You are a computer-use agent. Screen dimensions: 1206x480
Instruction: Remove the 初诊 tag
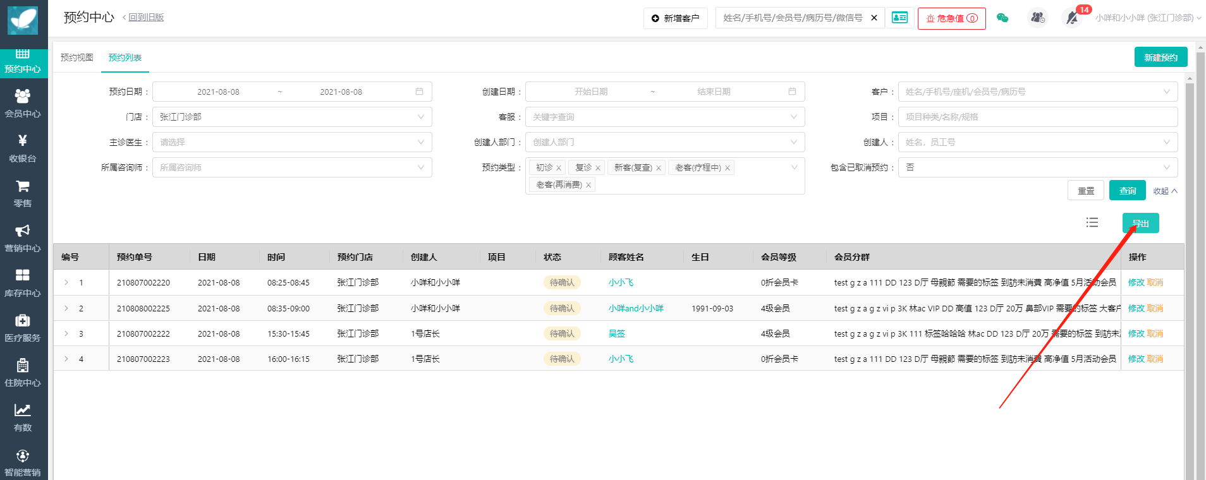[x=559, y=168]
